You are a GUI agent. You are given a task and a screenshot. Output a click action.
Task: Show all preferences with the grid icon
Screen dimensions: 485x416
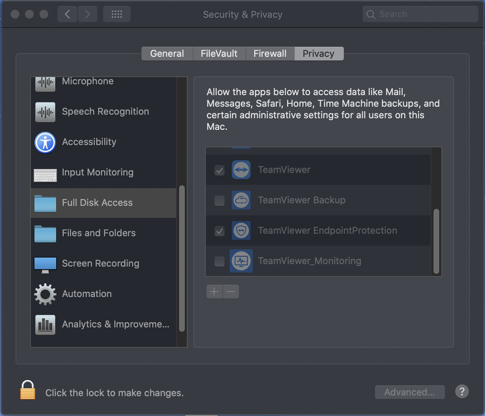[x=117, y=14]
